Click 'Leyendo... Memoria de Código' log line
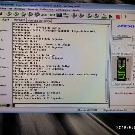 pyautogui.click(x=34, y=55)
